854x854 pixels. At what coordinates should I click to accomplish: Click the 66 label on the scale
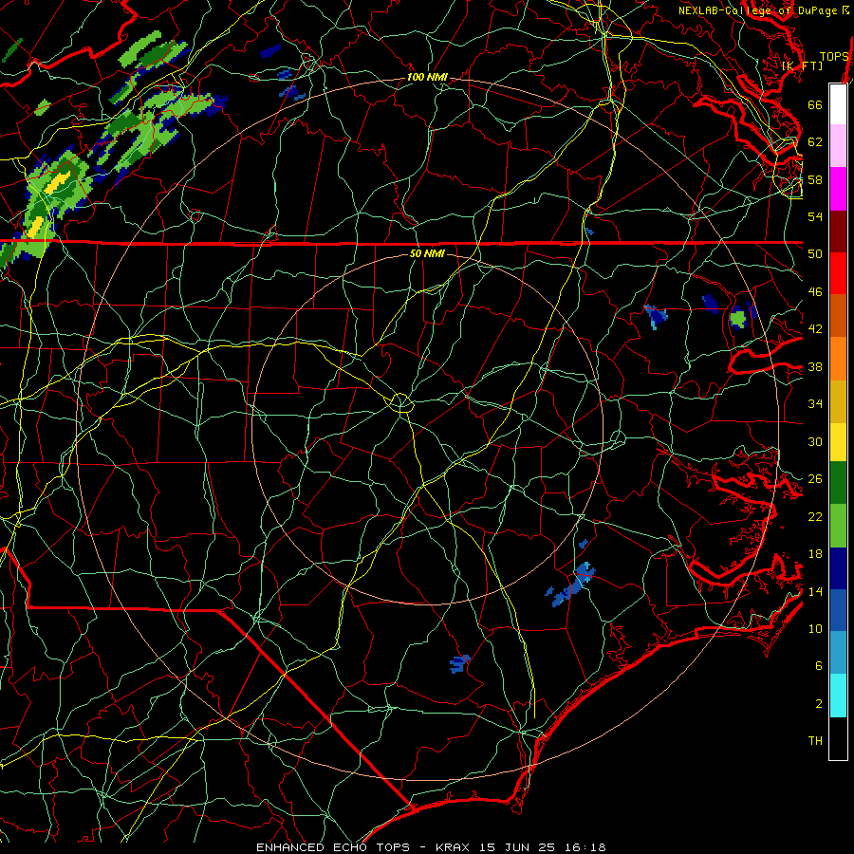(x=815, y=104)
